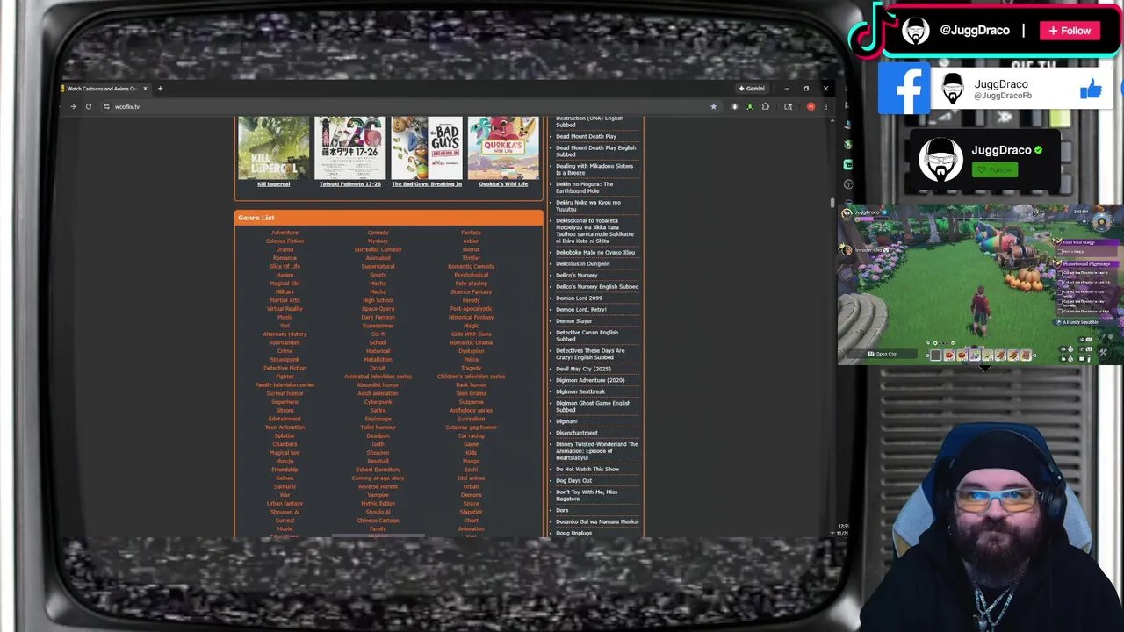Image resolution: width=1124 pixels, height=632 pixels.
Task: Open Dora series link
Action: [562, 510]
